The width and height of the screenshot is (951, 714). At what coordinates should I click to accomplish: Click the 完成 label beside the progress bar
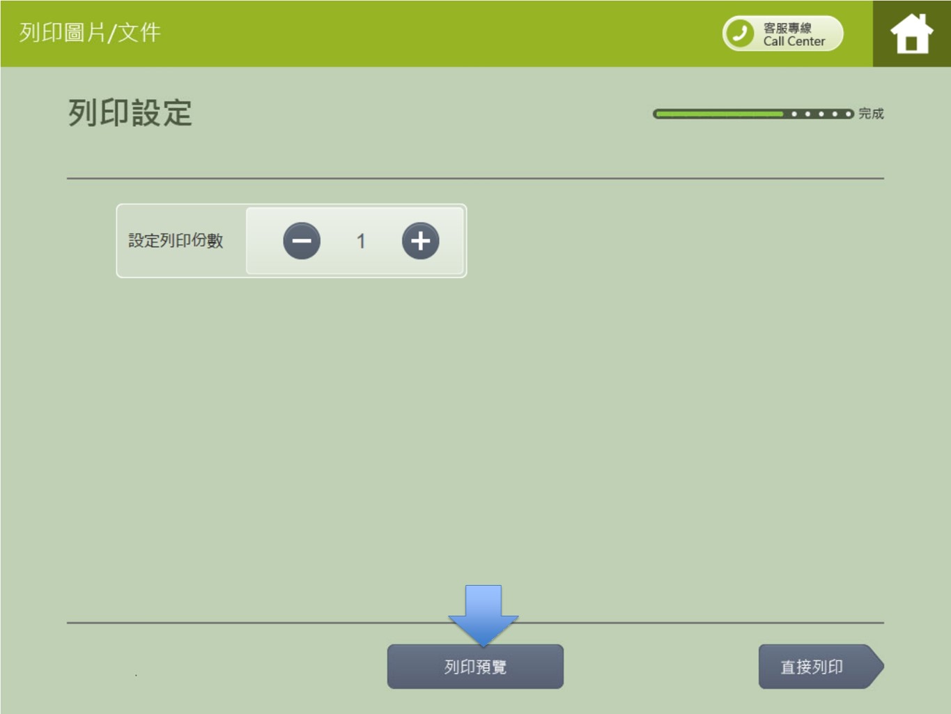coord(871,114)
